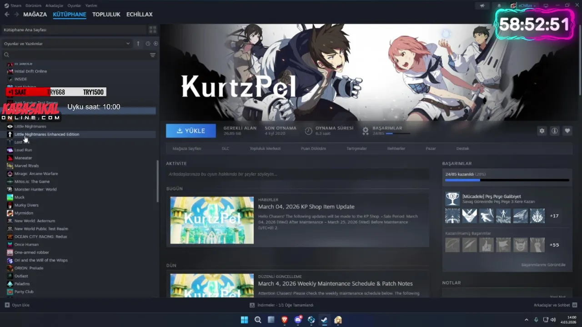
Task: Toggle the ready-to-play filter icon
Action: (x=156, y=44)
